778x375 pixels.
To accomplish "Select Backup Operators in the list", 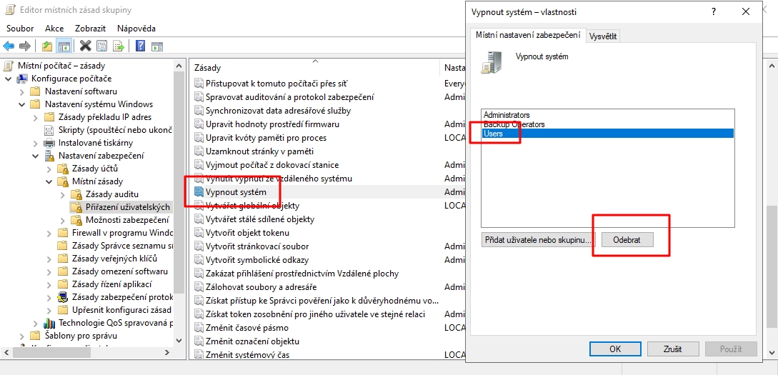I will (514, 124).
